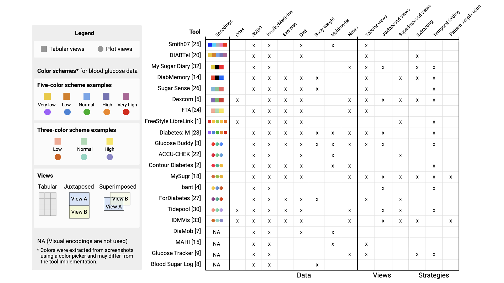504x283 pixels.
Task: Click the Dexcom [5] row label
Action: point(186,99)
